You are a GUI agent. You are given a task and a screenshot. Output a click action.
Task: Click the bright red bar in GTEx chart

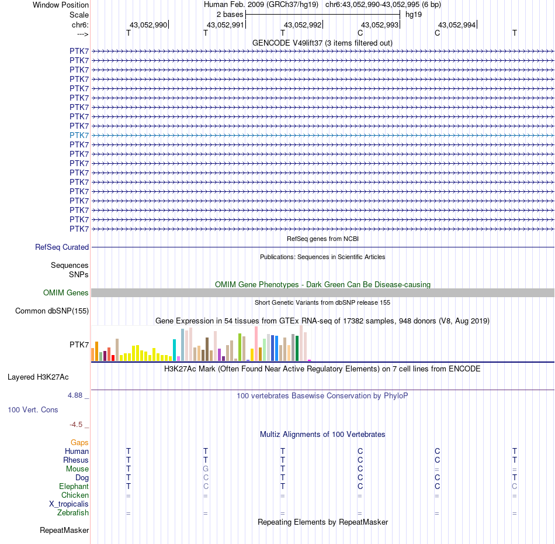[x=113, y=358]
